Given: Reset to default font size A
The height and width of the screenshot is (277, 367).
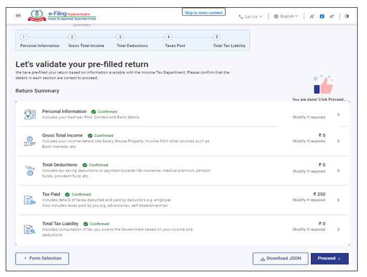Looking at the screenshot, I should click(322, 16).
